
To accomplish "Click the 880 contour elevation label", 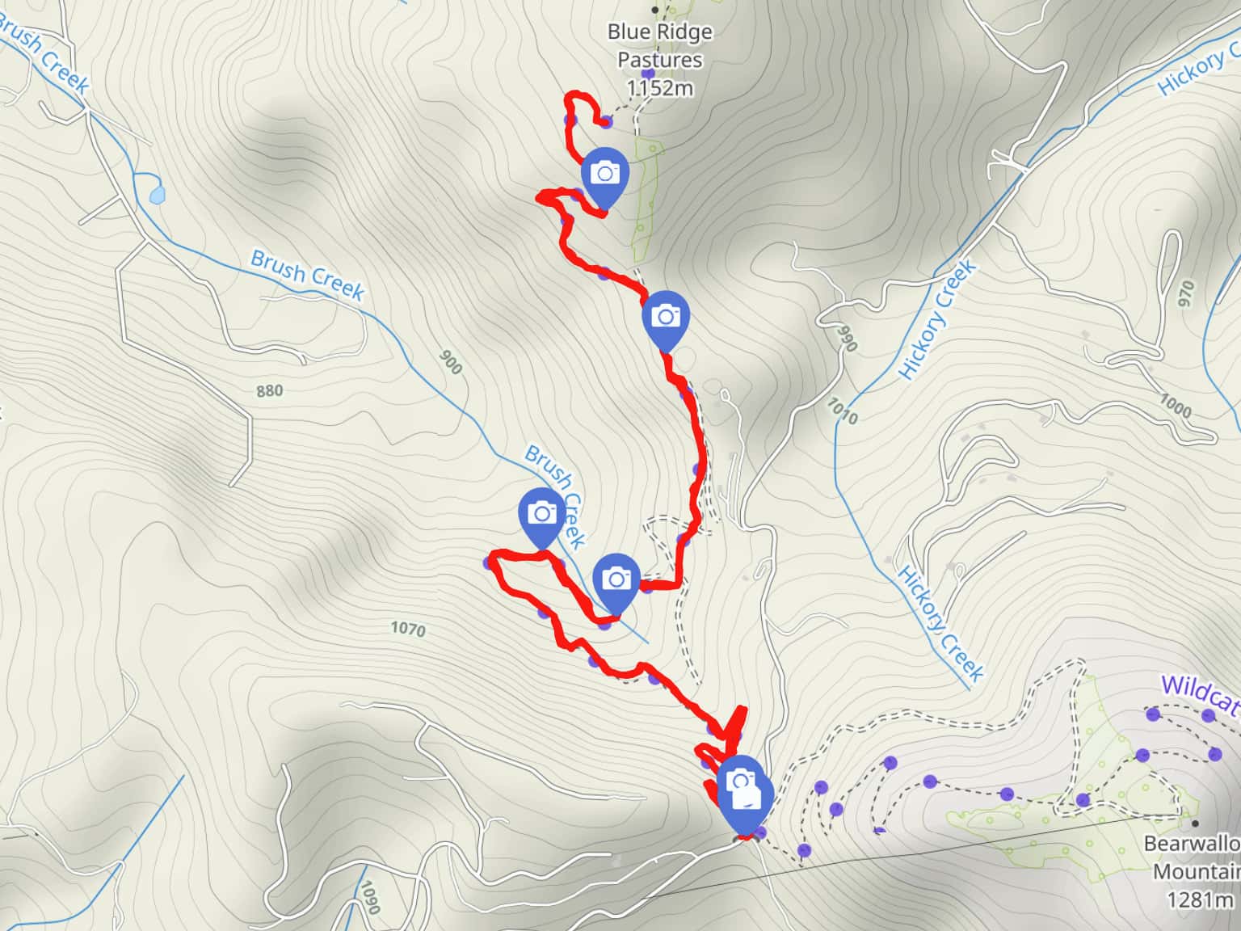I will click(269, 391).
